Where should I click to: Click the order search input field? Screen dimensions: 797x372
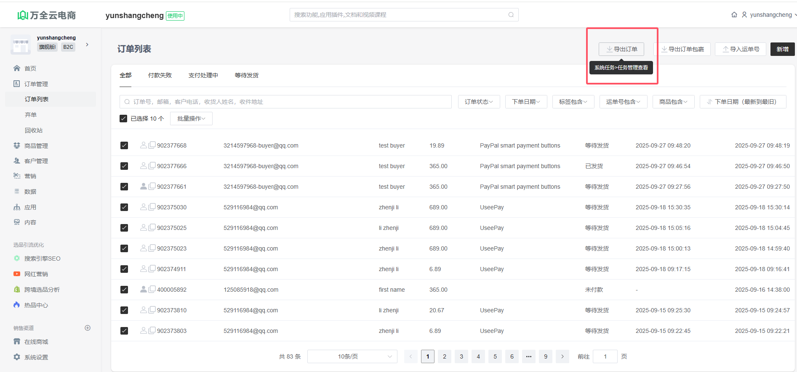pos(286,102)
